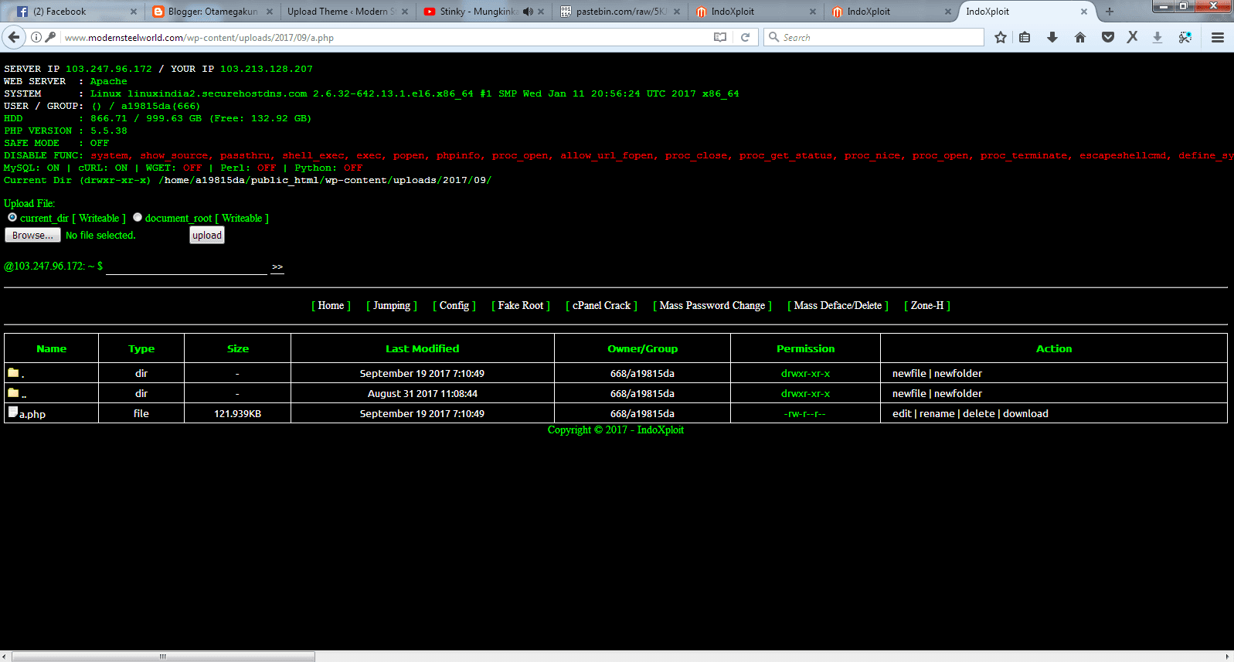Open reader view icon in address bar

720,37
